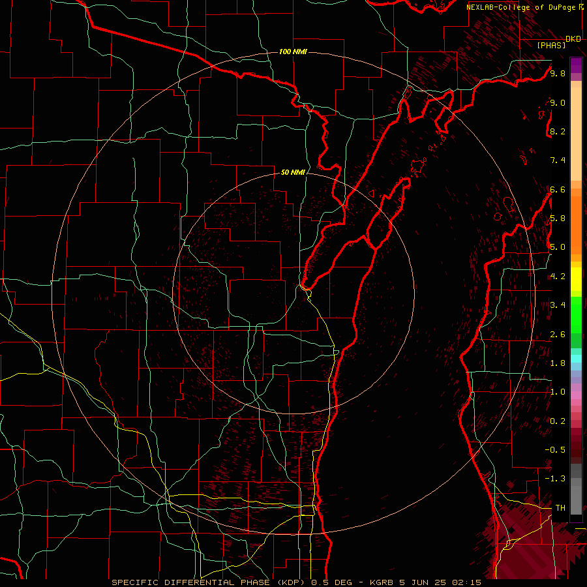Viewport: 587px width, 587px height.
Task: Click the 0.5 DEG elevation text in caption
Action: pyautogui.click(x=332, y=582)
